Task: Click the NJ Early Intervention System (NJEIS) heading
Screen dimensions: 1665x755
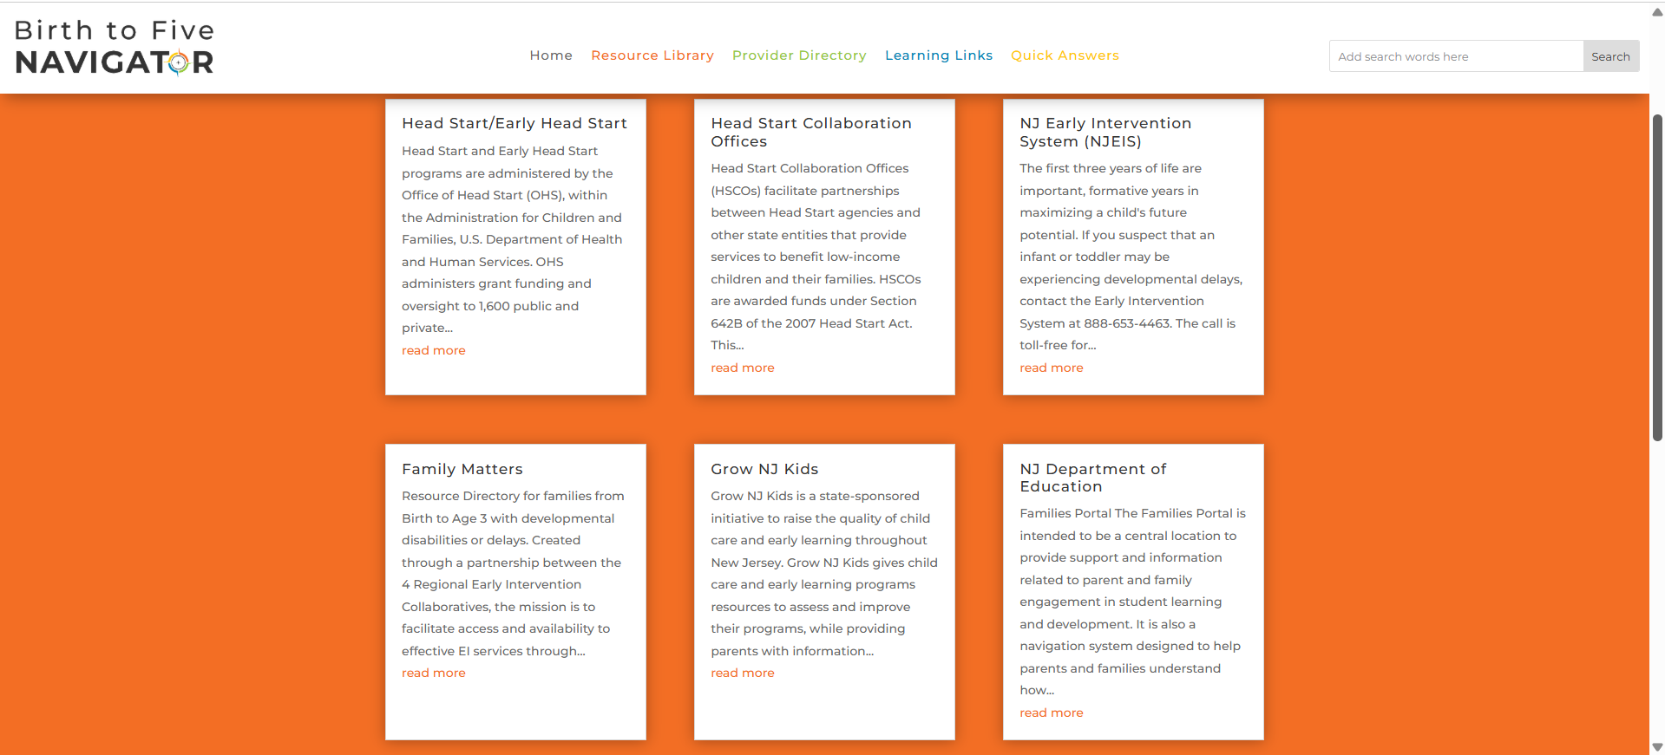Action: pyautogui.click(x=1105, y=132)
